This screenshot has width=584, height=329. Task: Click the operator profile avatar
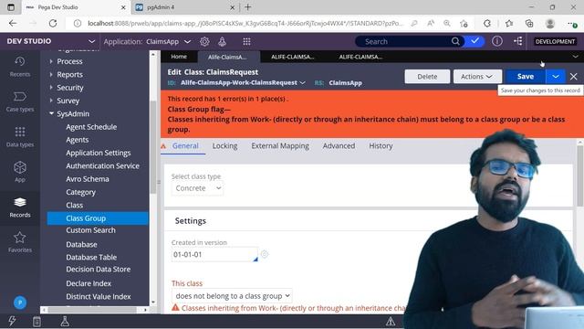(20, 302)
